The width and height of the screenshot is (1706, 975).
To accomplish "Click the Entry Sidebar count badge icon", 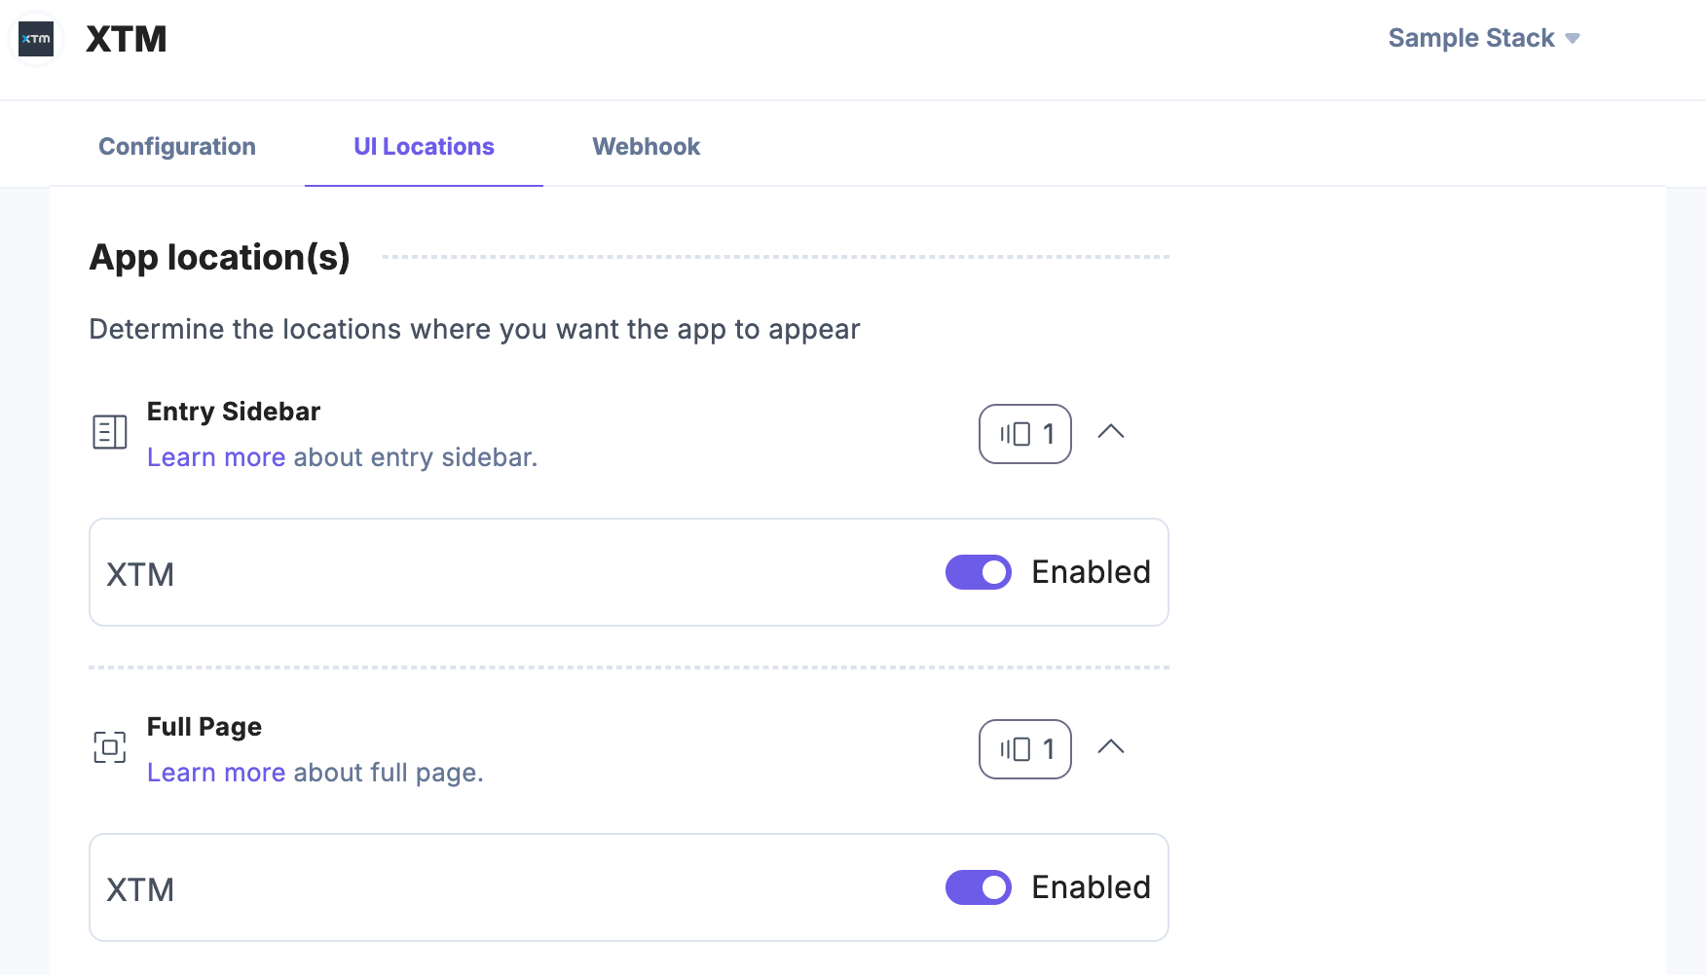I will 1016,434.
